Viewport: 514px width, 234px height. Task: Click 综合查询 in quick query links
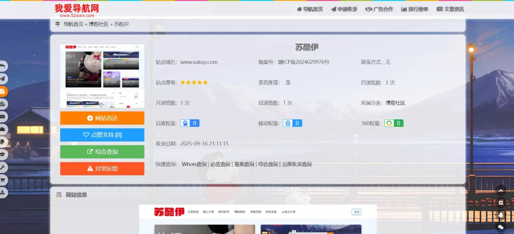pos(268,164)
